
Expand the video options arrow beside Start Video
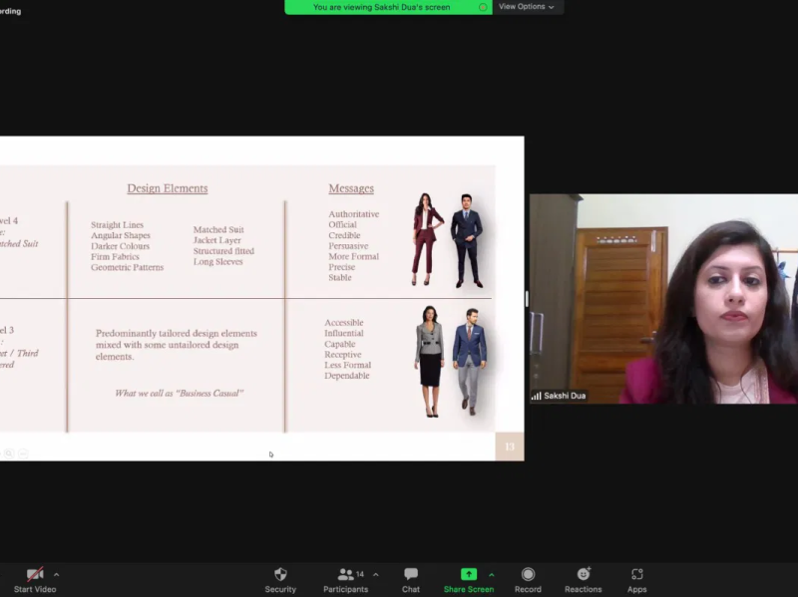(57, 575)
